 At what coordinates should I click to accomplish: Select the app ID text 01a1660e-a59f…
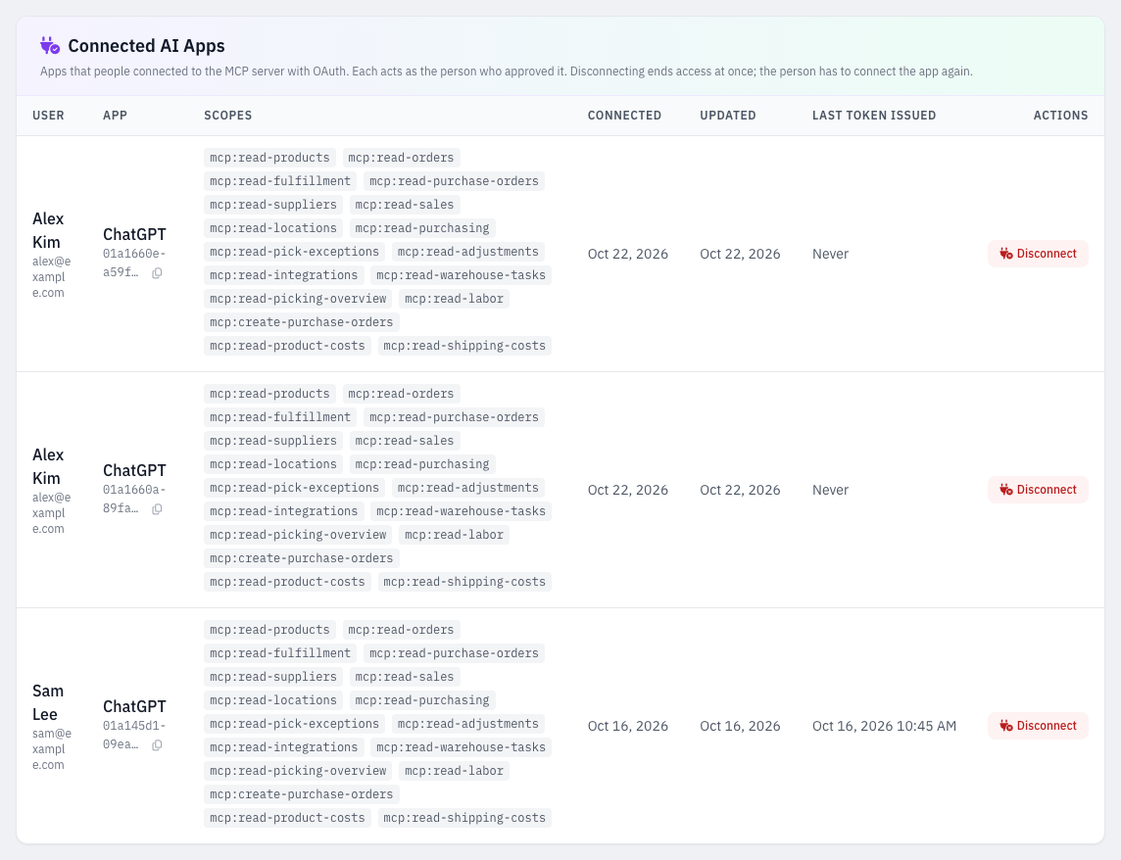(132, 263)
